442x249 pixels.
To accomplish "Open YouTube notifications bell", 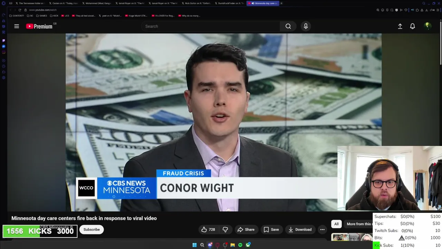I will pos(412,26).
